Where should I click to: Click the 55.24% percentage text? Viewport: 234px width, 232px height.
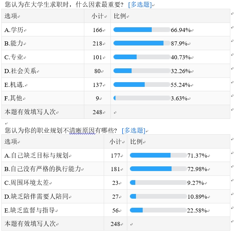point(181,85)
